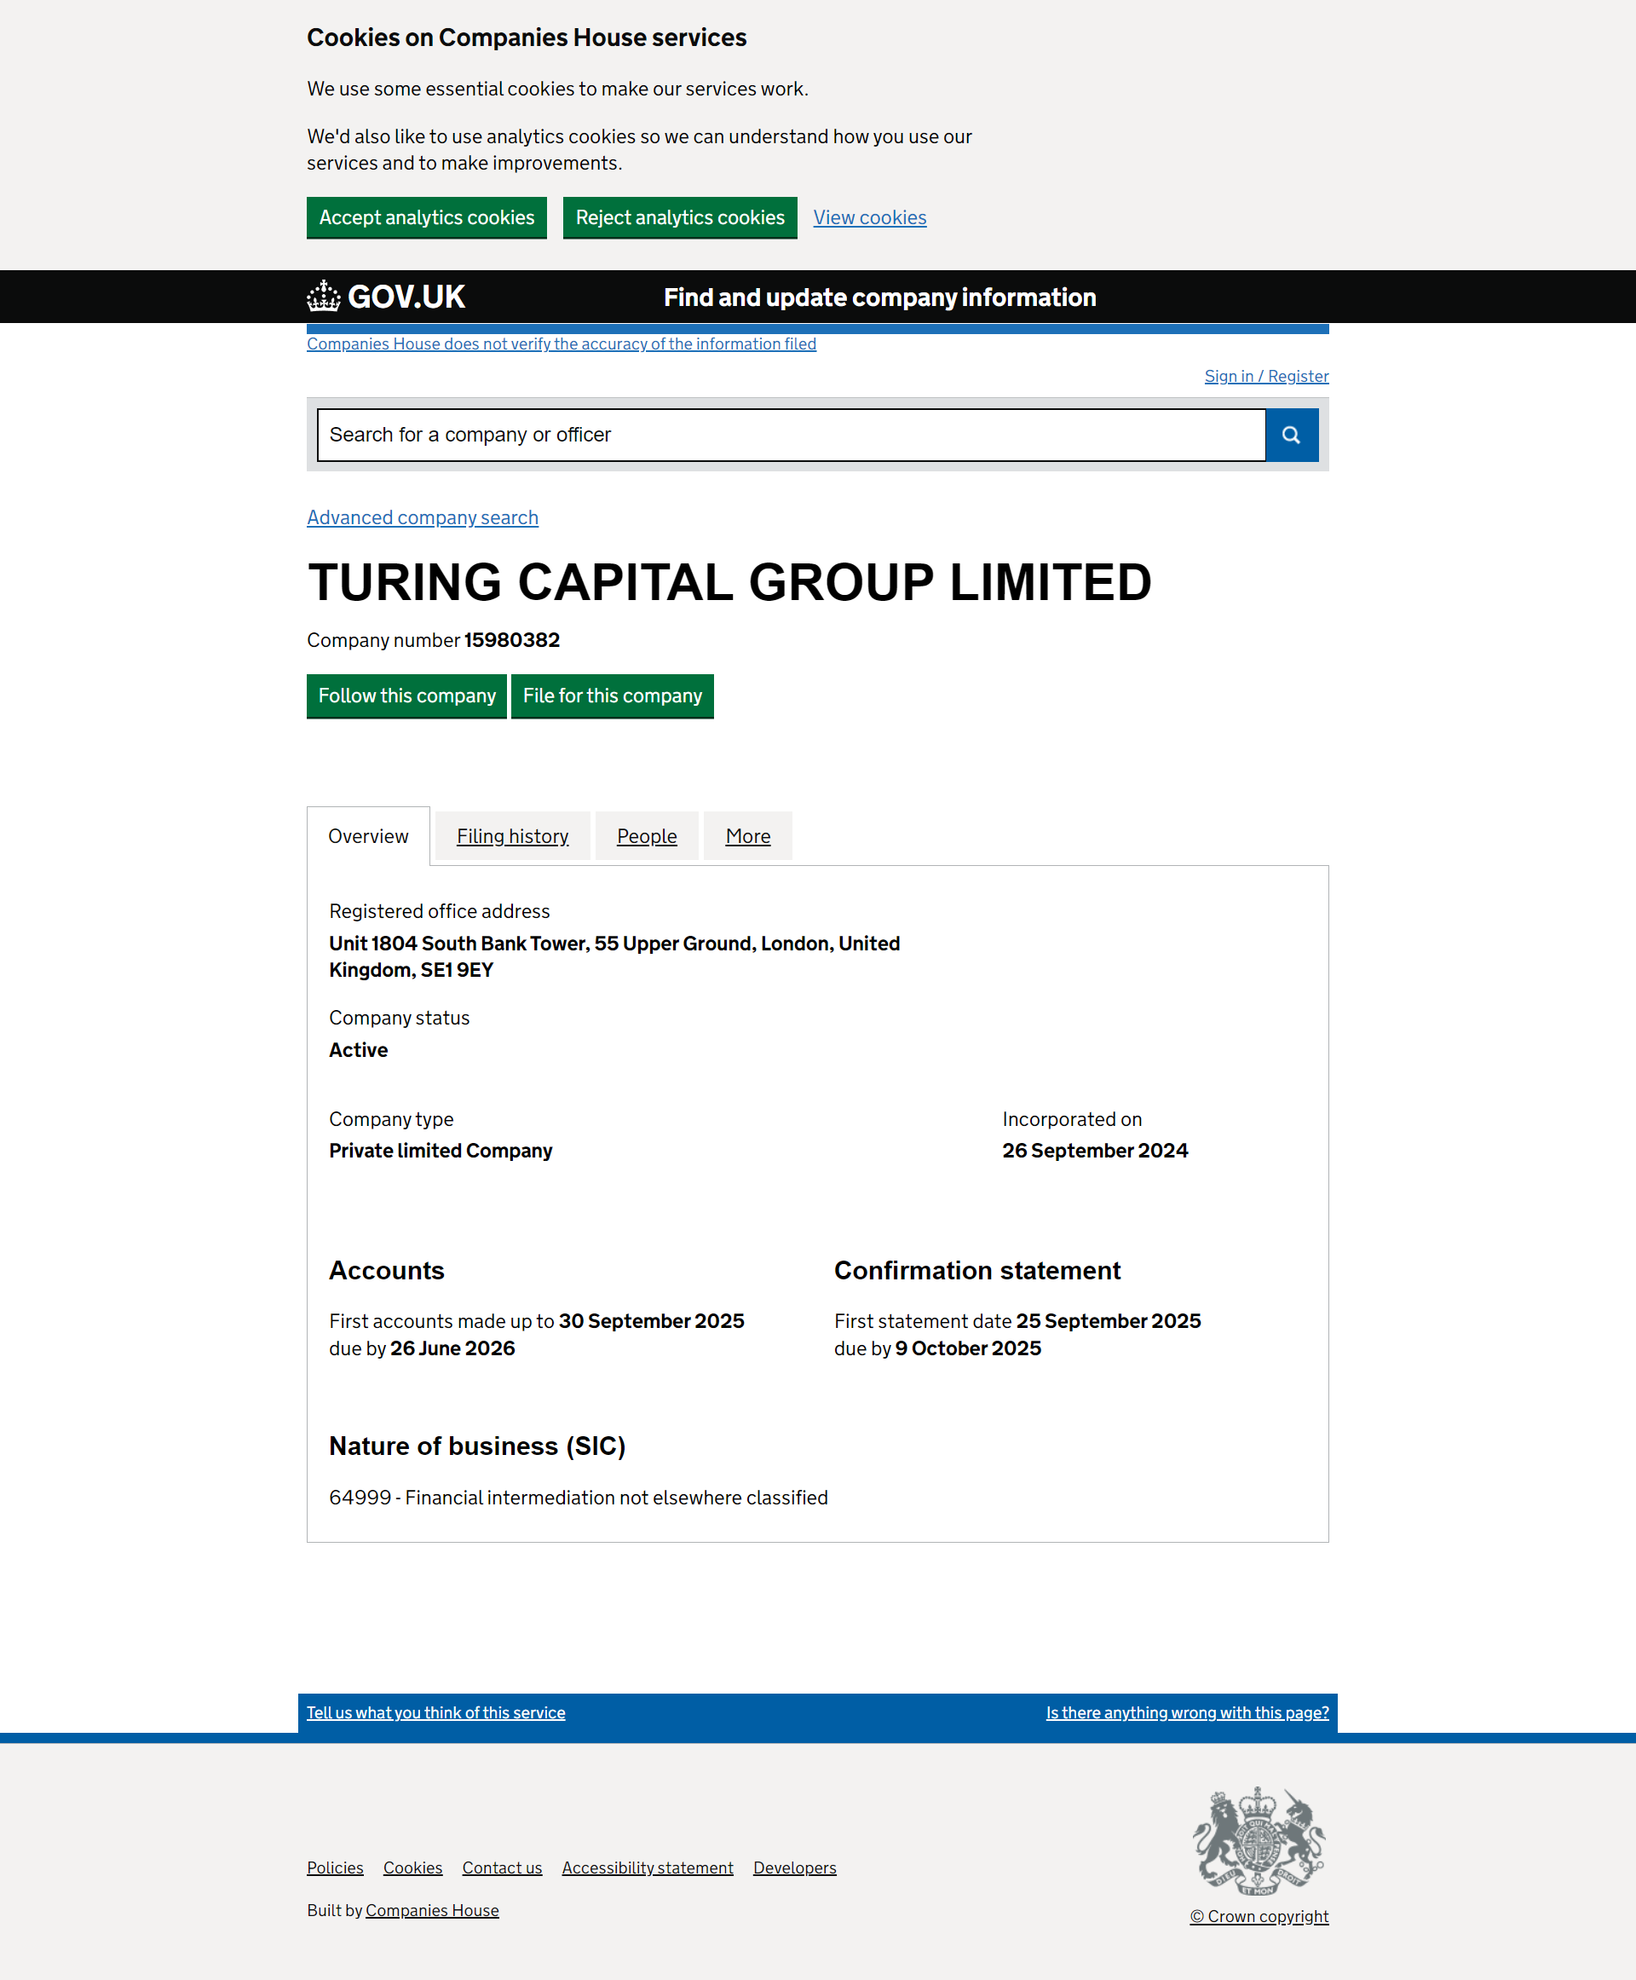Follow this company button

tap(407, 696)
